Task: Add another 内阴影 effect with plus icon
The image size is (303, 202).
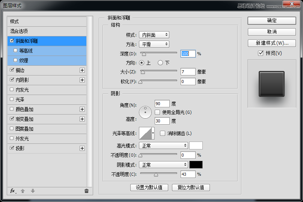Action: pyautogui.click(x=82, y=80)
